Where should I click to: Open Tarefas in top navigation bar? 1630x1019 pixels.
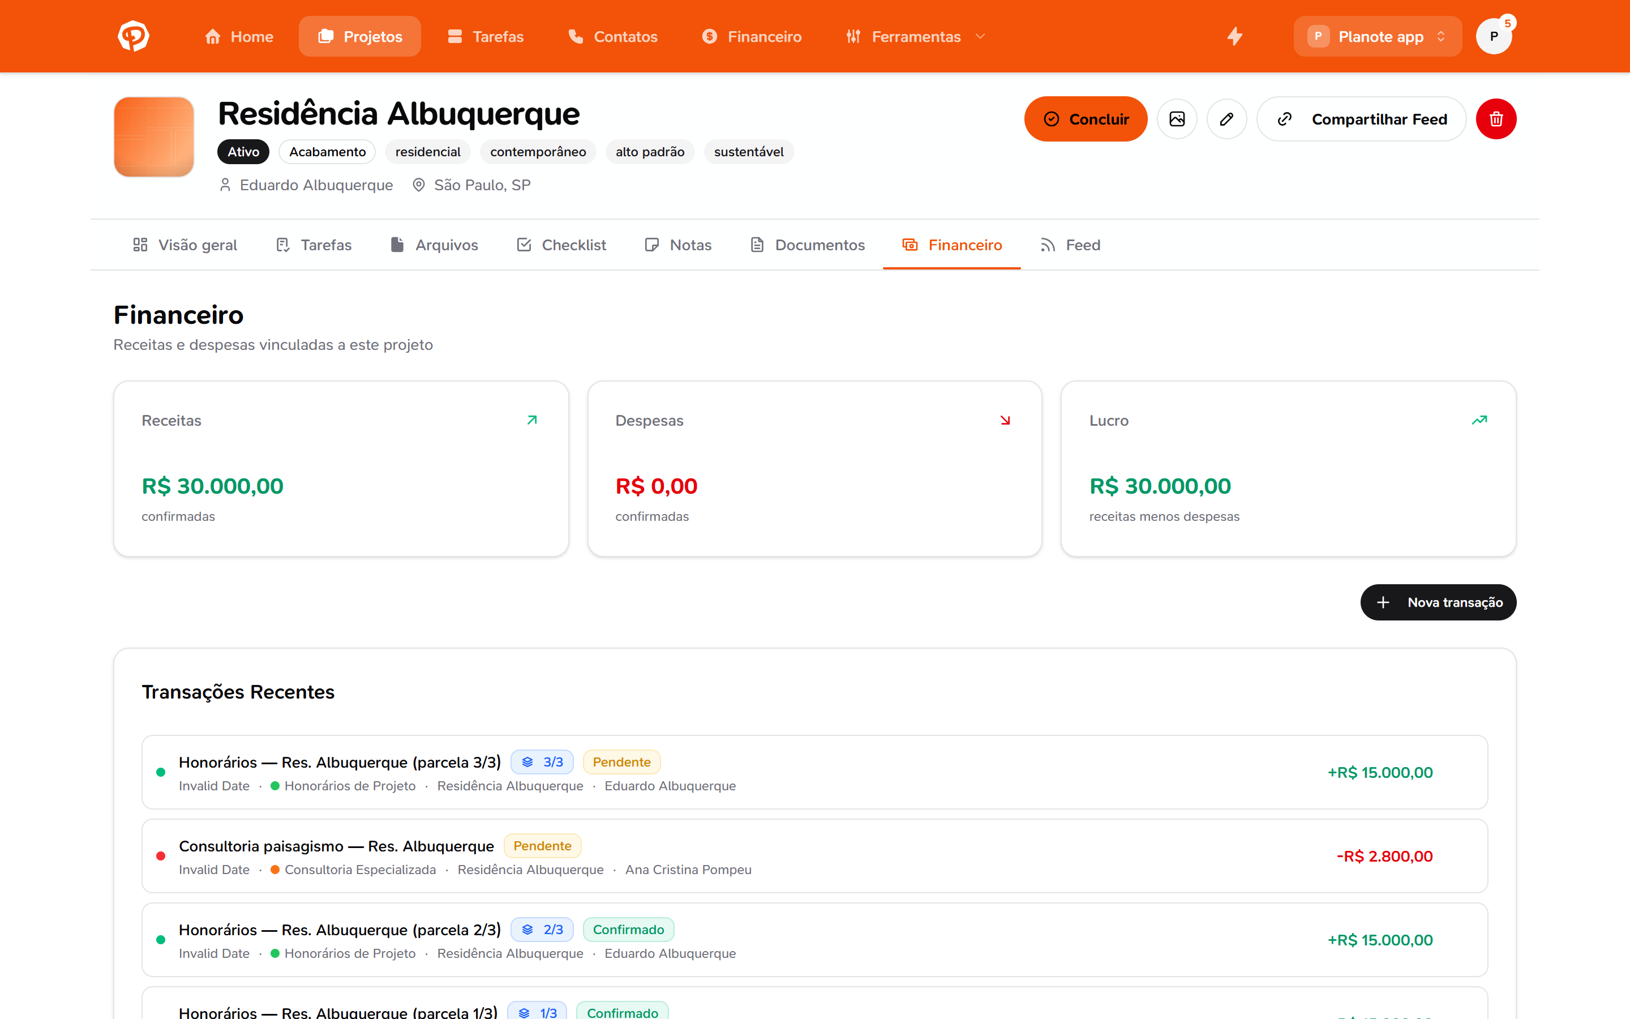pyautogui.click(x=485, y=36)
